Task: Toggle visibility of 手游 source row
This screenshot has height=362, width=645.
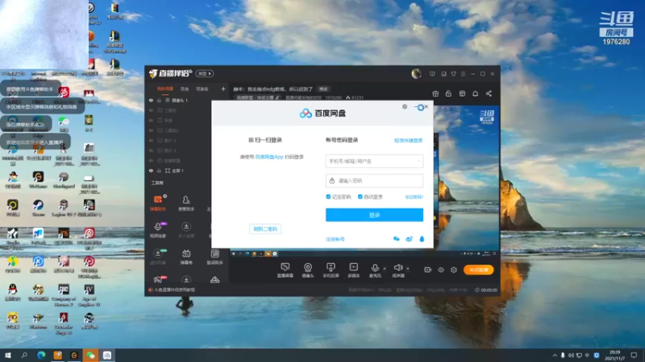Action: [x=151, y=120]
